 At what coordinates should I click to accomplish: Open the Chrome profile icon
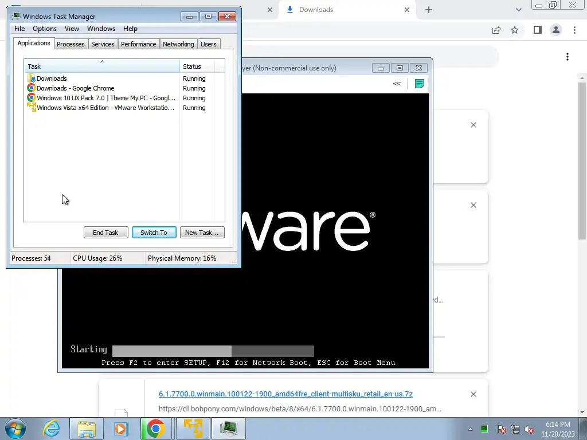pyautogui.click(x=556, y=30)
